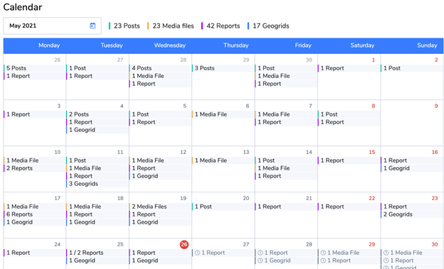Filter by 17 Geogrids legend
Viewport: 444px width, 269px height.
pos(268,26)
